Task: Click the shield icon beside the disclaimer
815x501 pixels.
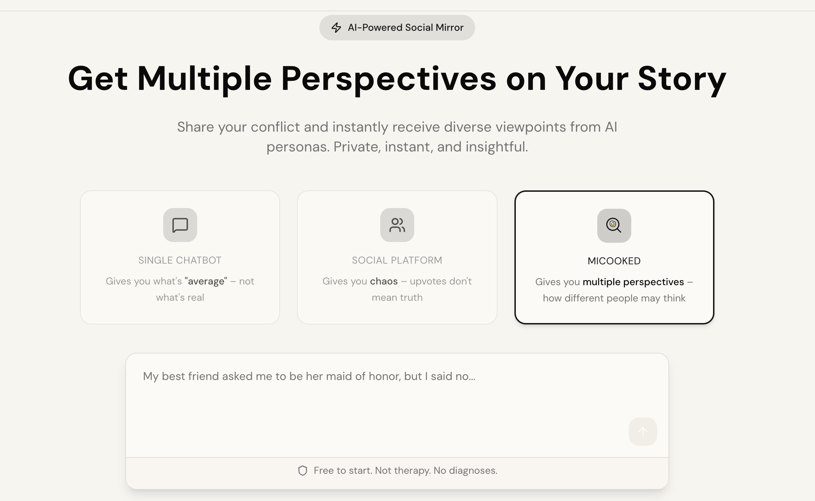Action: coord(303,471)
